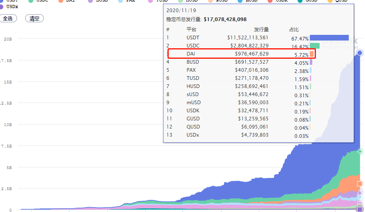Click the green USDC share bar in tooltip

click(x=314, y=46)
